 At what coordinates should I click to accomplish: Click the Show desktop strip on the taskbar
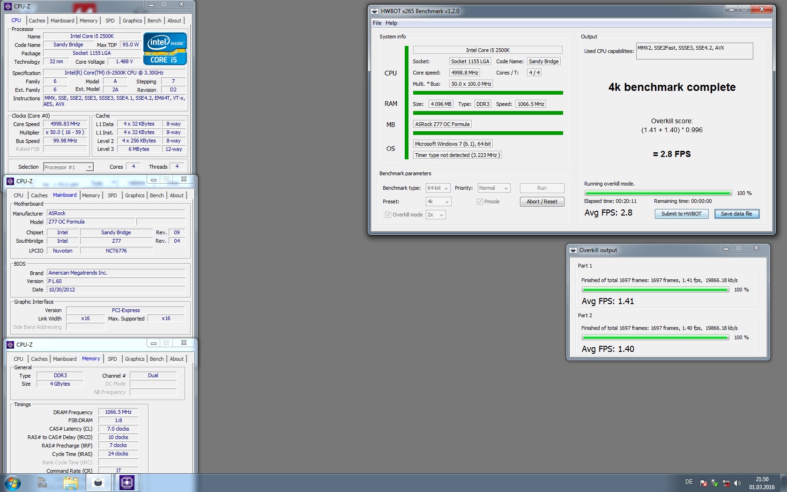783,483
